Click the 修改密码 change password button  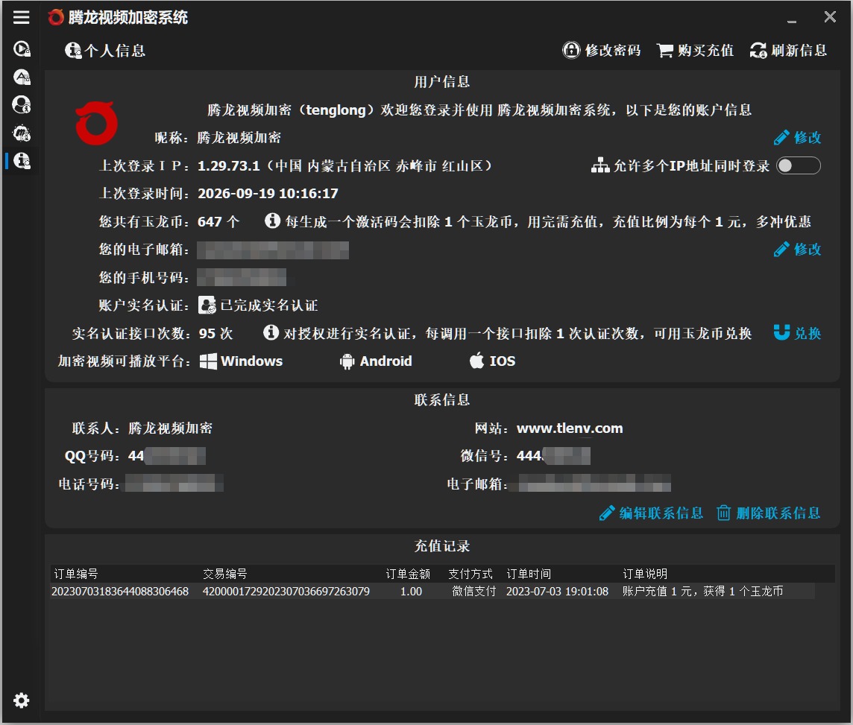601,51
